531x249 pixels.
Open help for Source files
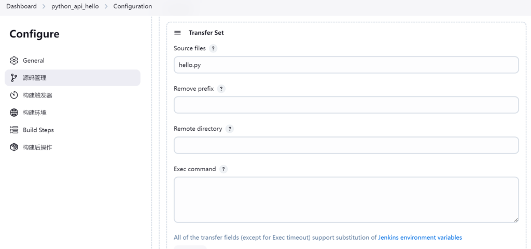(213, 48)
